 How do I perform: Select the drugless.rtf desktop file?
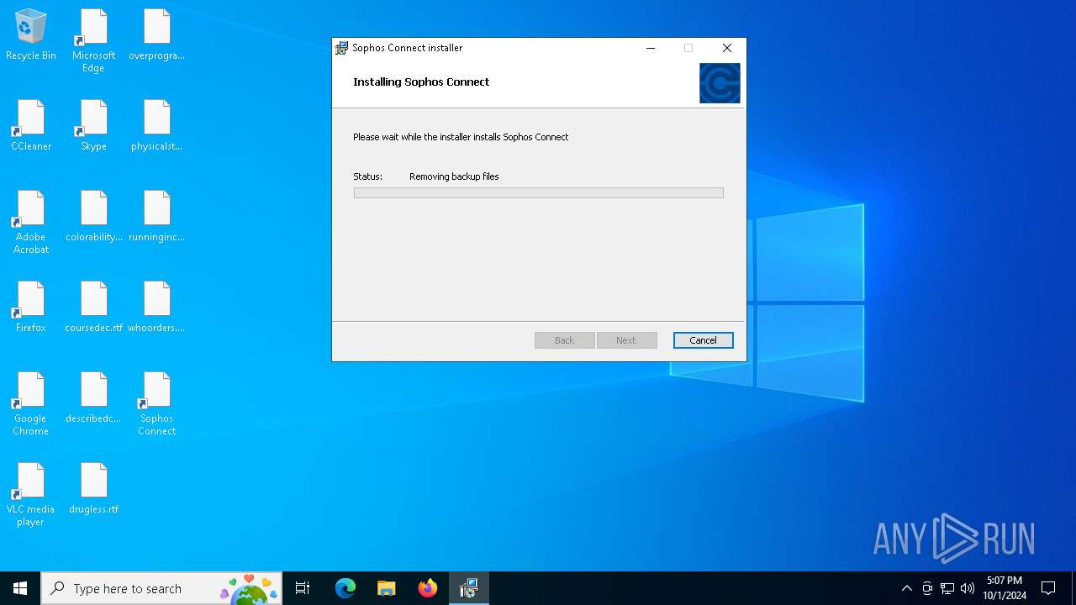(x=93, y=489)
